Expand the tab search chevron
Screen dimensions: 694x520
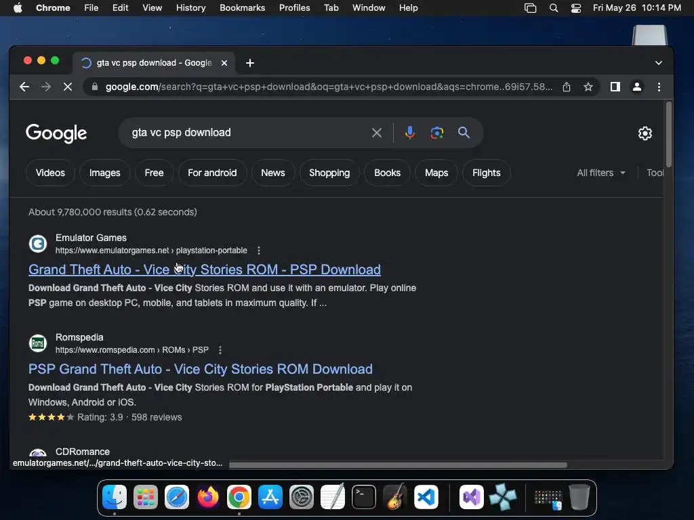[659, 63]
